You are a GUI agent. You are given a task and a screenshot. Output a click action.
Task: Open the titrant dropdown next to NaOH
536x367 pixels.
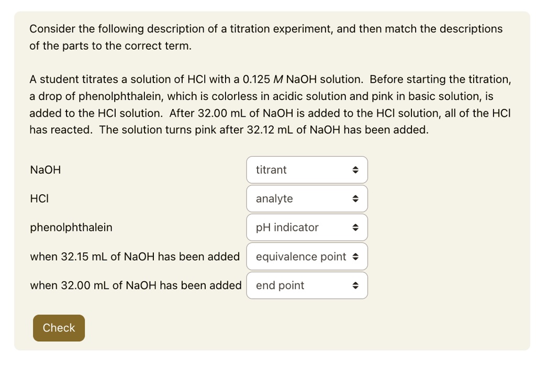click(x=307, y=170)
